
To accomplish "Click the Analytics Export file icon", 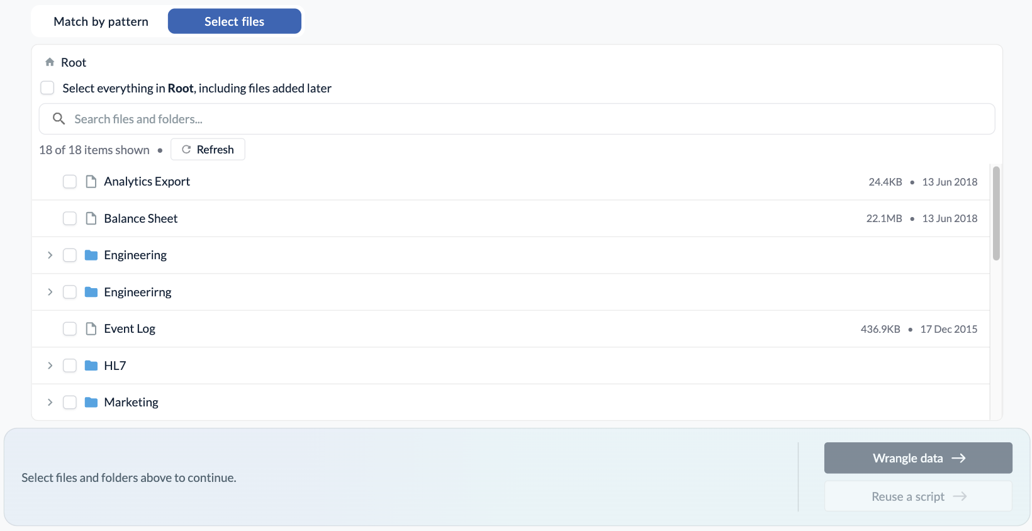I will (91, 182).
